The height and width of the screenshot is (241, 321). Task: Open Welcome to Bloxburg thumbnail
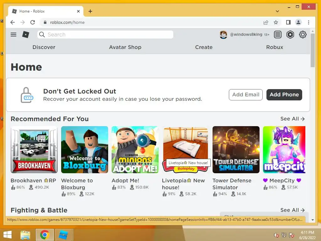click(x=85, y=150)
